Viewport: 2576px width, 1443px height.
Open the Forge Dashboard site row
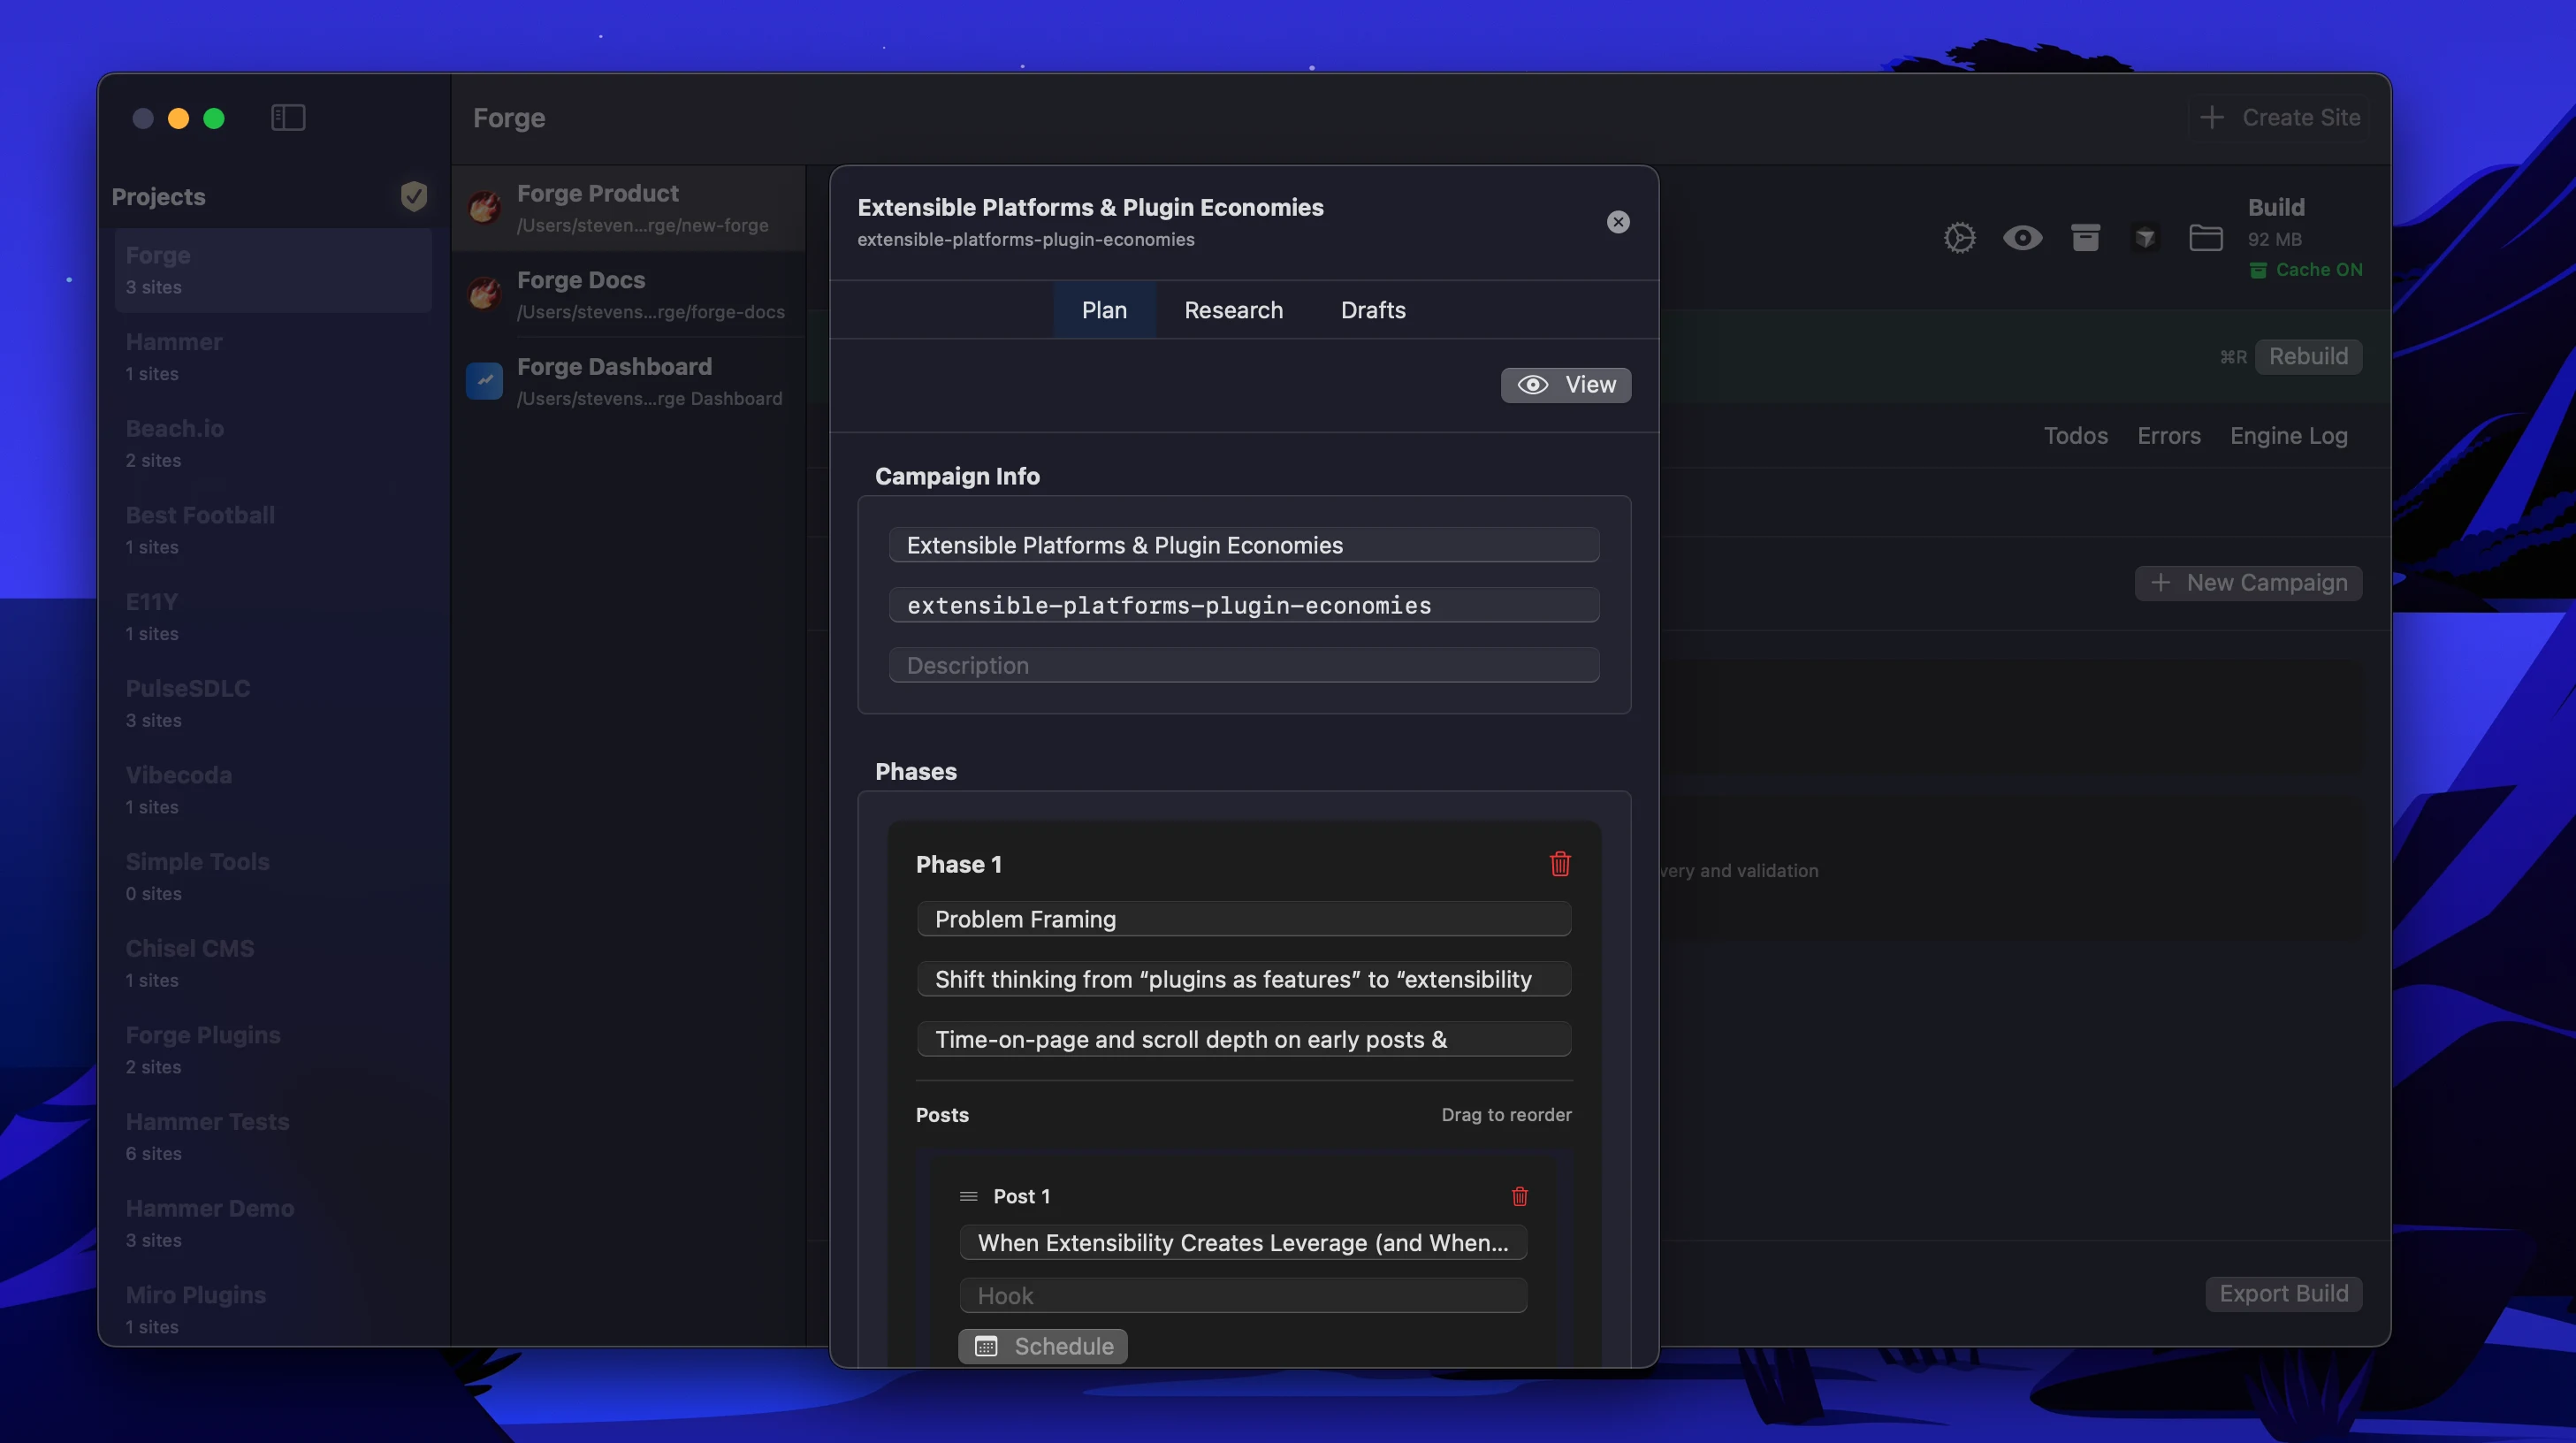pos(628,381)
